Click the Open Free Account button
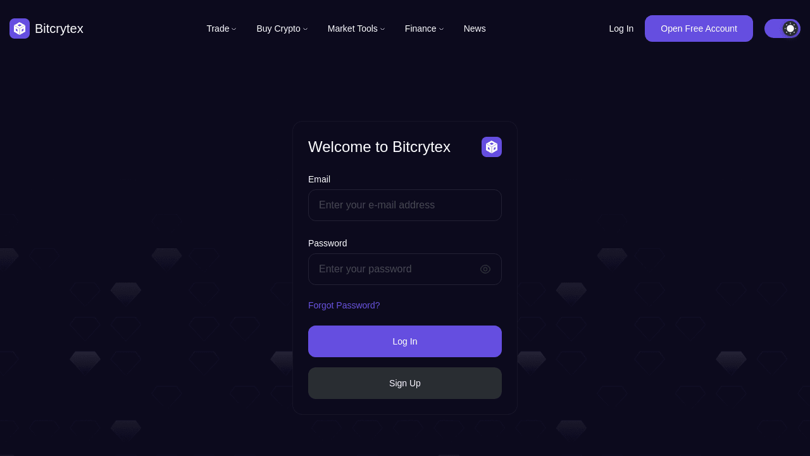 pos(699,28)
